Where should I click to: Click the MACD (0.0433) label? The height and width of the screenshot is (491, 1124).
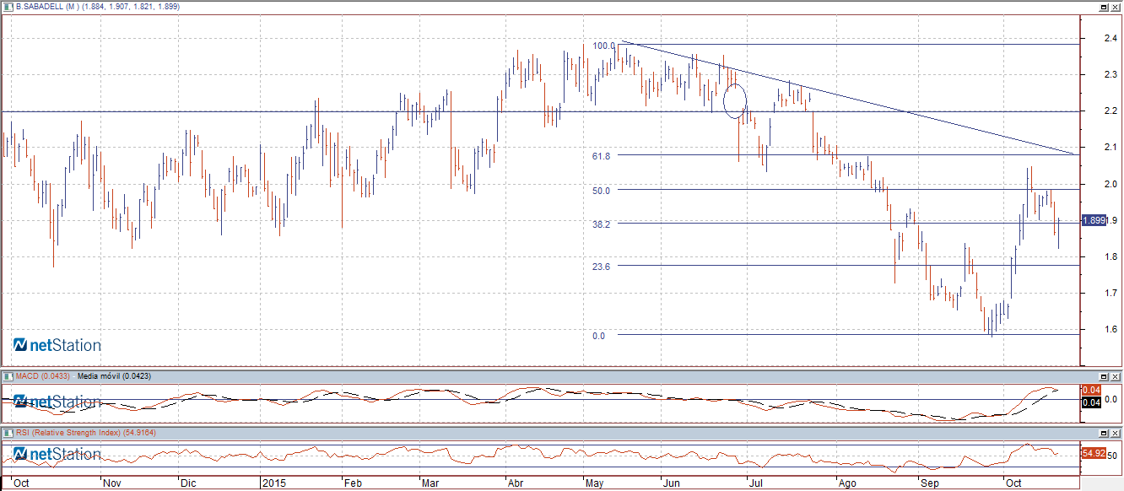click(43, 375)
